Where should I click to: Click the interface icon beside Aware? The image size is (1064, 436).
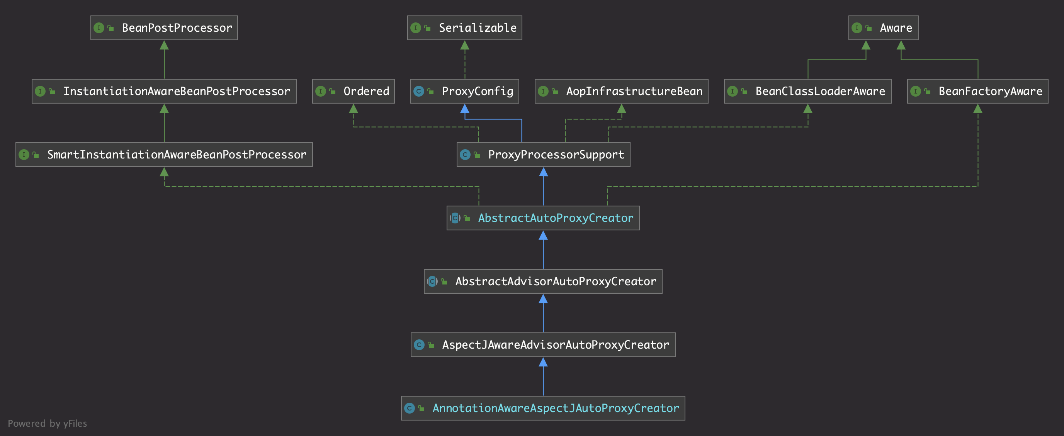point(857,28)
